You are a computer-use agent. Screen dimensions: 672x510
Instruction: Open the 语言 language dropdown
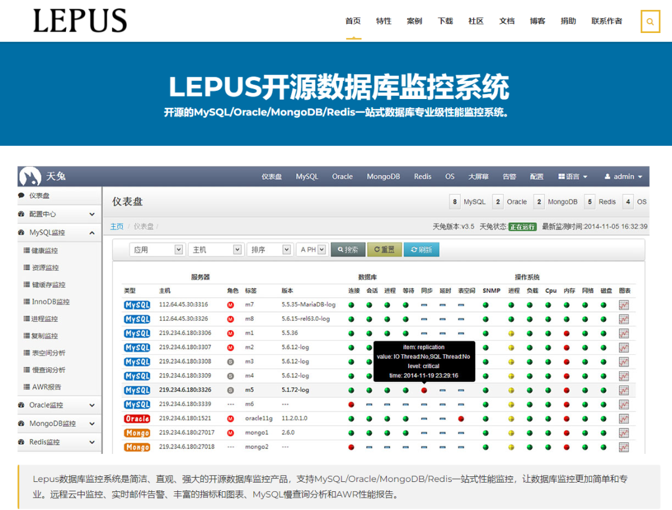pos(572,177)
